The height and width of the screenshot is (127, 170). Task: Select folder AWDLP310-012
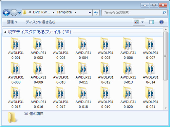coord(106,73)
